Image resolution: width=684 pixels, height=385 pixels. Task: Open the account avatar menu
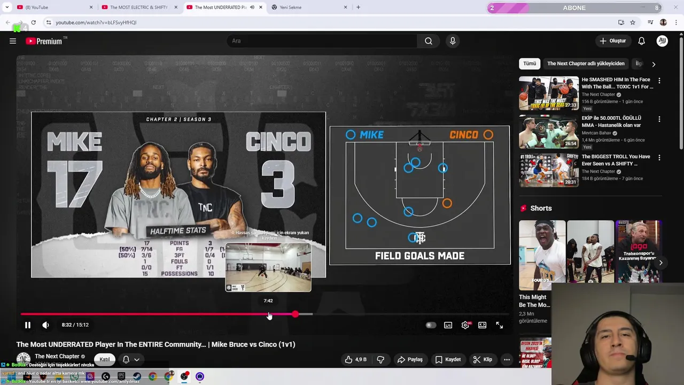[x=662, y=41]
